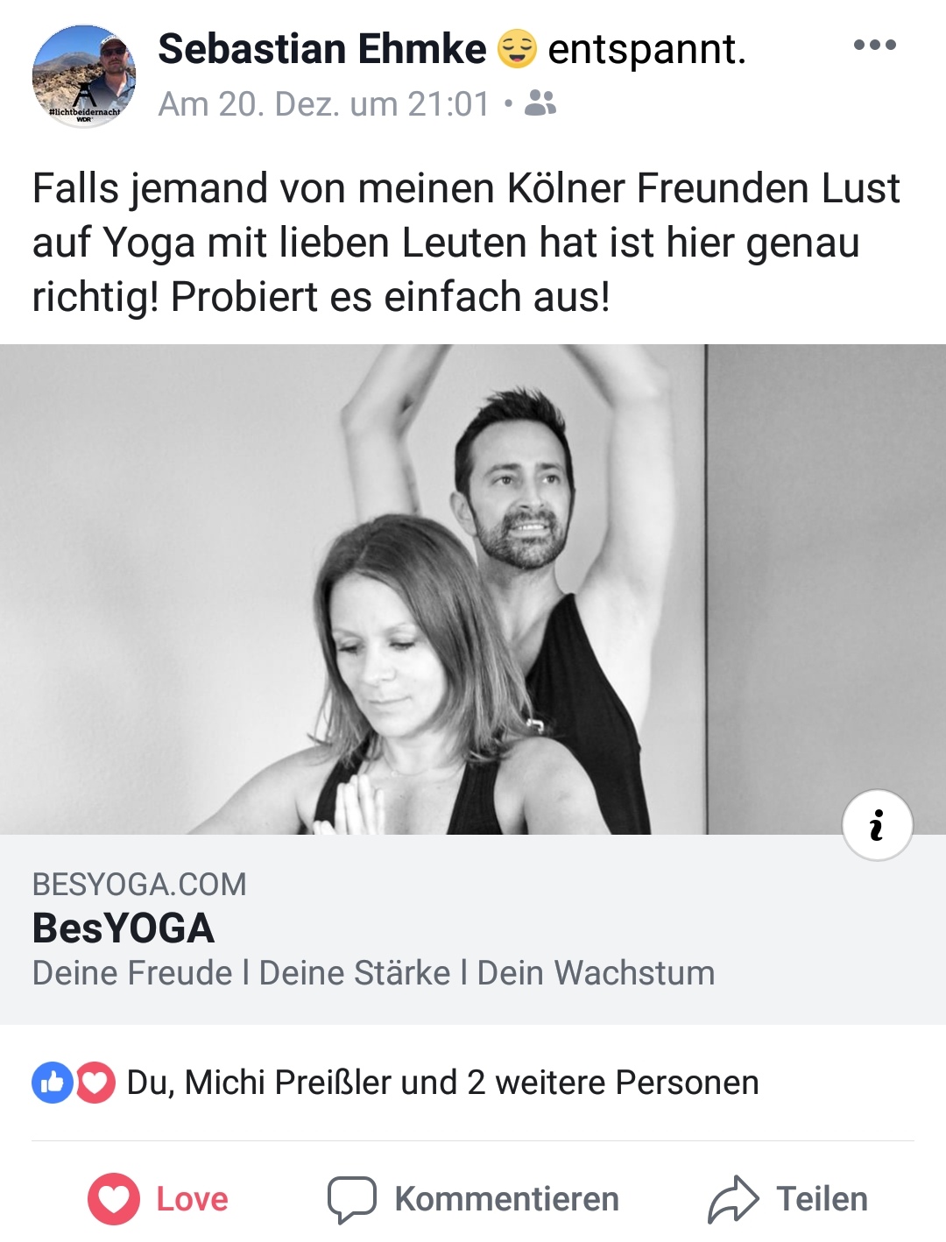
Task: View who reacted: Du, Michi Preißler
Action: 442,1083
